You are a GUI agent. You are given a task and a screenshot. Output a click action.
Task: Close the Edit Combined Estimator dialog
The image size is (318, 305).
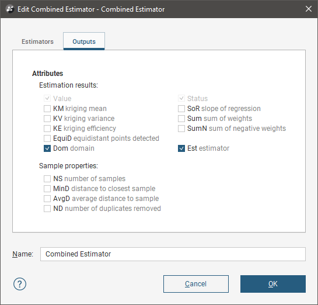point(309,9)
